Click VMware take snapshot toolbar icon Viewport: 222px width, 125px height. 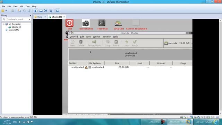pyautogui.click(x=19, y=11)
